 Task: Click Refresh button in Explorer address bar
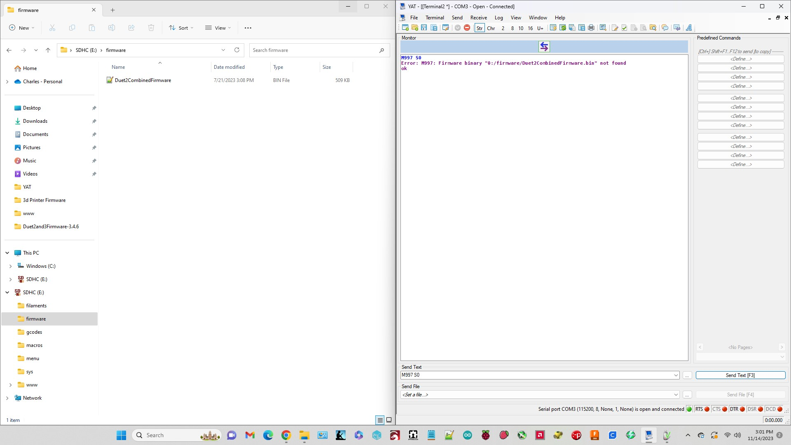(237, 50)
